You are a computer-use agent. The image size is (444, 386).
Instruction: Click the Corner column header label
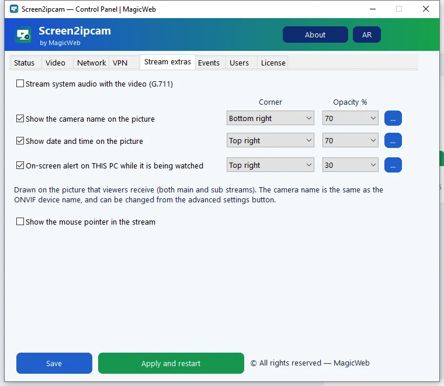tap(270, 102)
